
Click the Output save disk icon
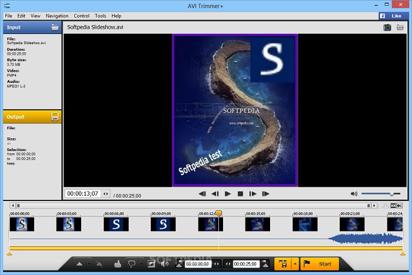click(55, 117)
